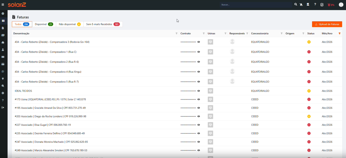This screenshot has height=158, width=346.
Task: Open the person icon in sidebar
Action: [3, 50]
